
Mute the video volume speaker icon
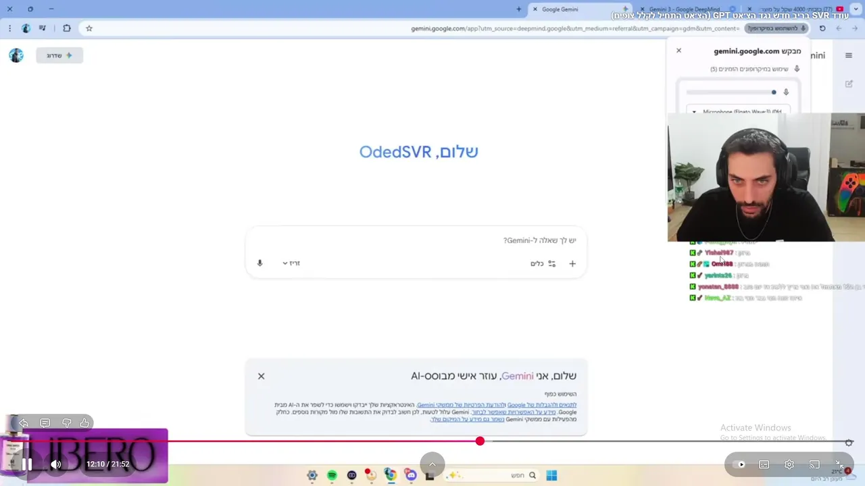click(56, 464)
